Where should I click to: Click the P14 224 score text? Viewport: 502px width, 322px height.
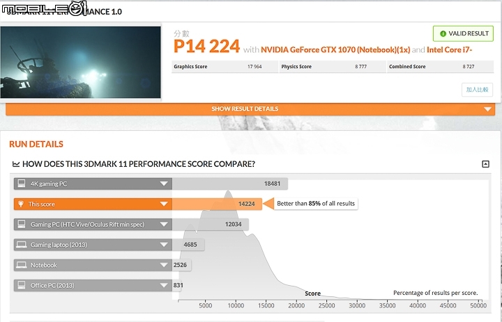[206, 47]
